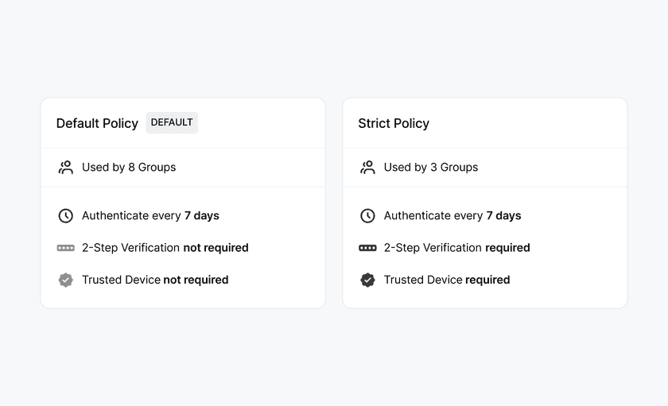This screenshot has width=668, height=406.
Task: Click the gray Trusted Device badge icon
Action: (x=66, y=280)
